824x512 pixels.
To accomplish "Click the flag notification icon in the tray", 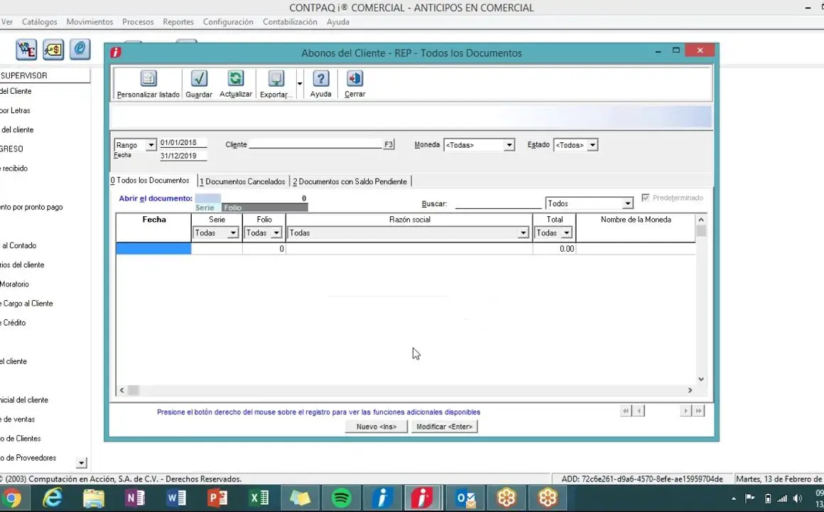I will [750, 498].
